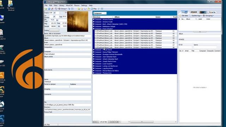
Task: Expand the Composer : Louis Couperin group
Action: click(x=94, y=64)
